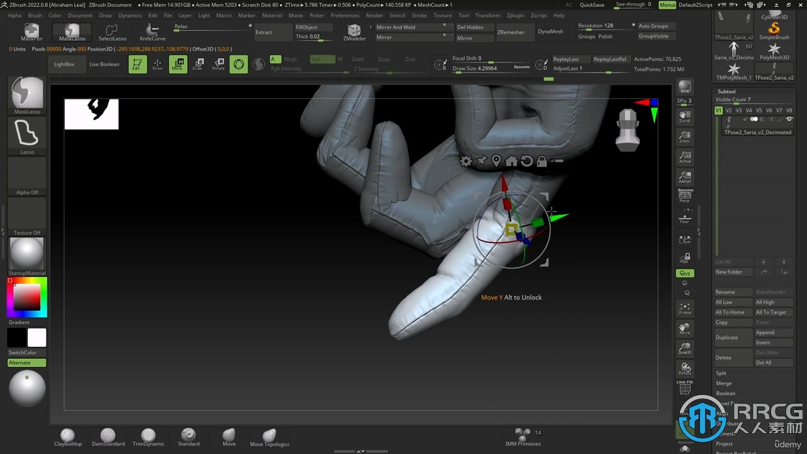Choose the SelectLasso brush
The height and width of the screenshot is (454, 807).
point(112,32)
